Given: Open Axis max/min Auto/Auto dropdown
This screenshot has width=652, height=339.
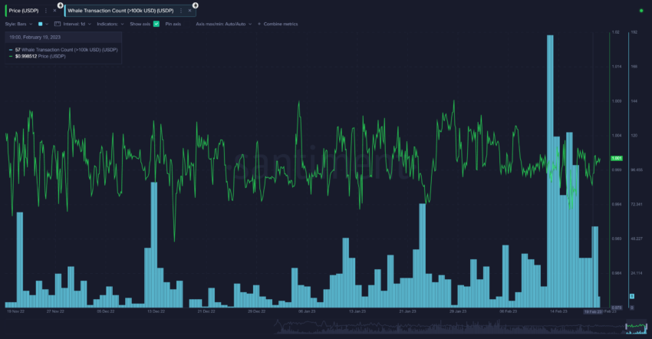Looking at the screenshot, I should click(224, 24).
